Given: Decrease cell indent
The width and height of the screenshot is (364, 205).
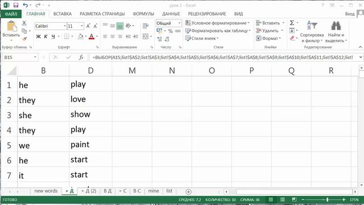Looking at the screenshot, I should 128,36.
